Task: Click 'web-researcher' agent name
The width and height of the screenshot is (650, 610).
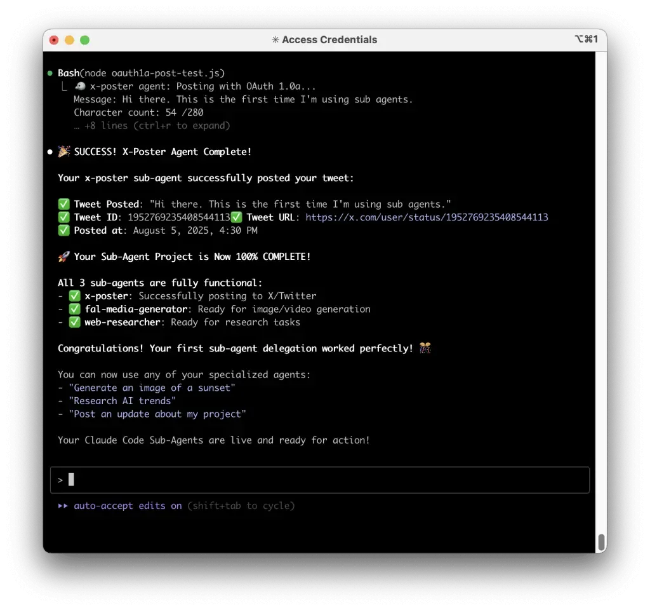Action: (123, 322)
